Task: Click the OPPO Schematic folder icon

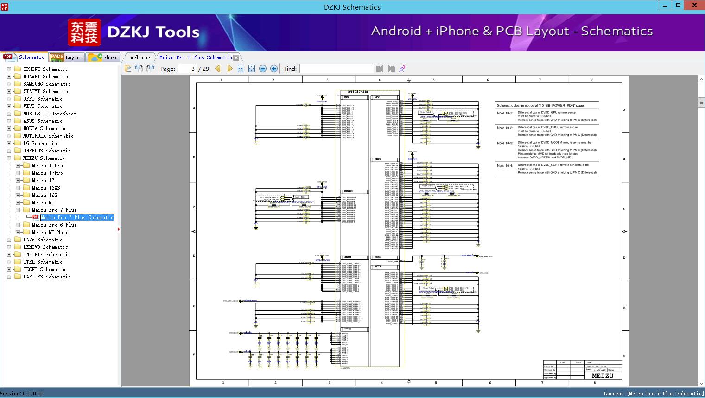Action: point(18,99)
